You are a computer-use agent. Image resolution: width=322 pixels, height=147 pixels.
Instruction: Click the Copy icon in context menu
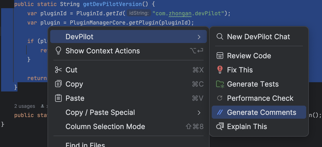pos(58,84)
